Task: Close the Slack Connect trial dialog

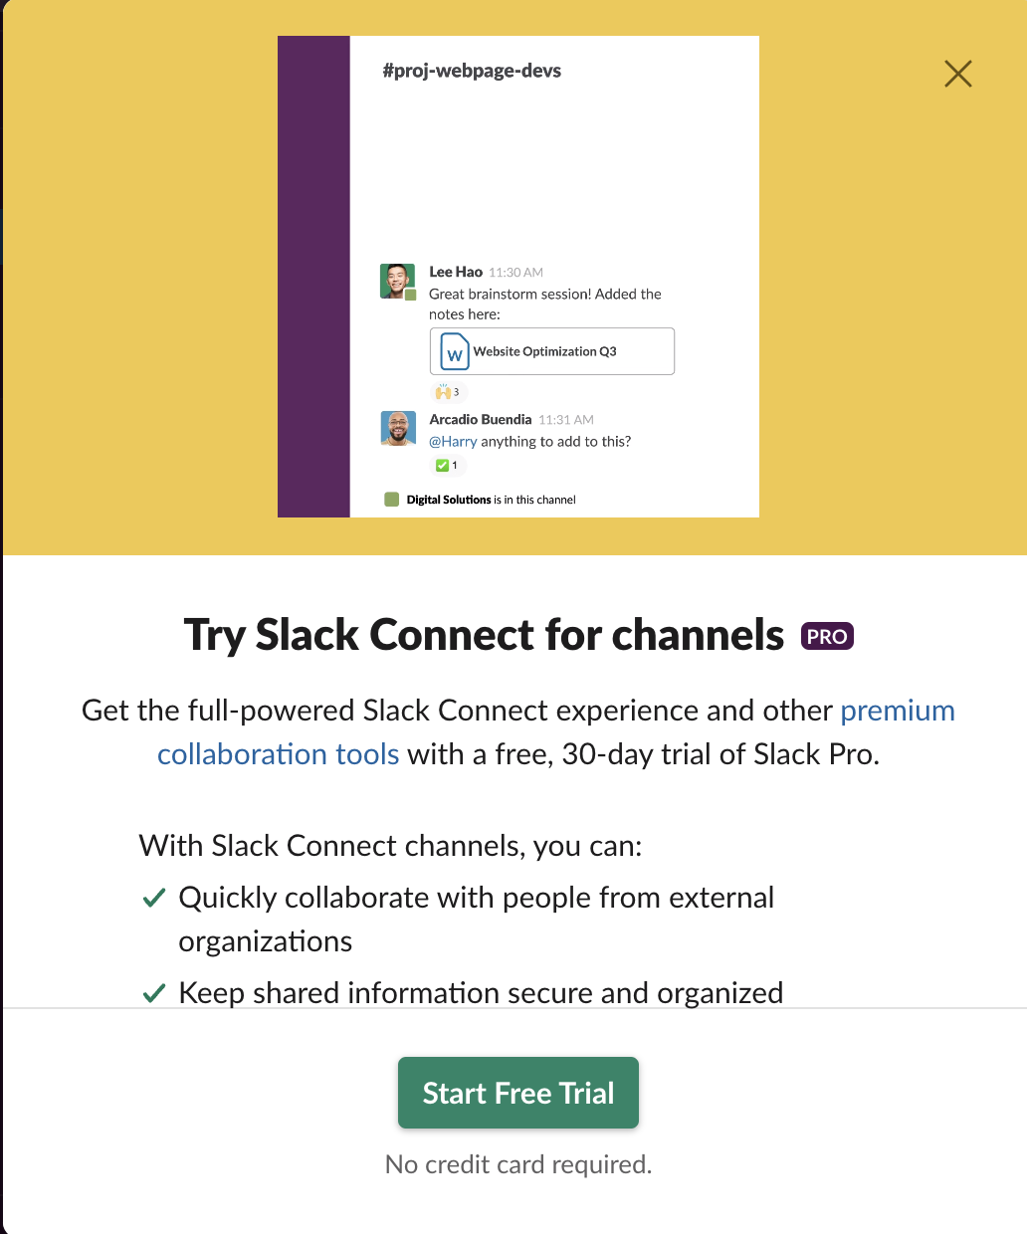Action: tap(957, 74)
